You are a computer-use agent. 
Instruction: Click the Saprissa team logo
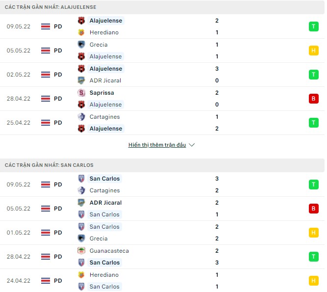[81, 93]
